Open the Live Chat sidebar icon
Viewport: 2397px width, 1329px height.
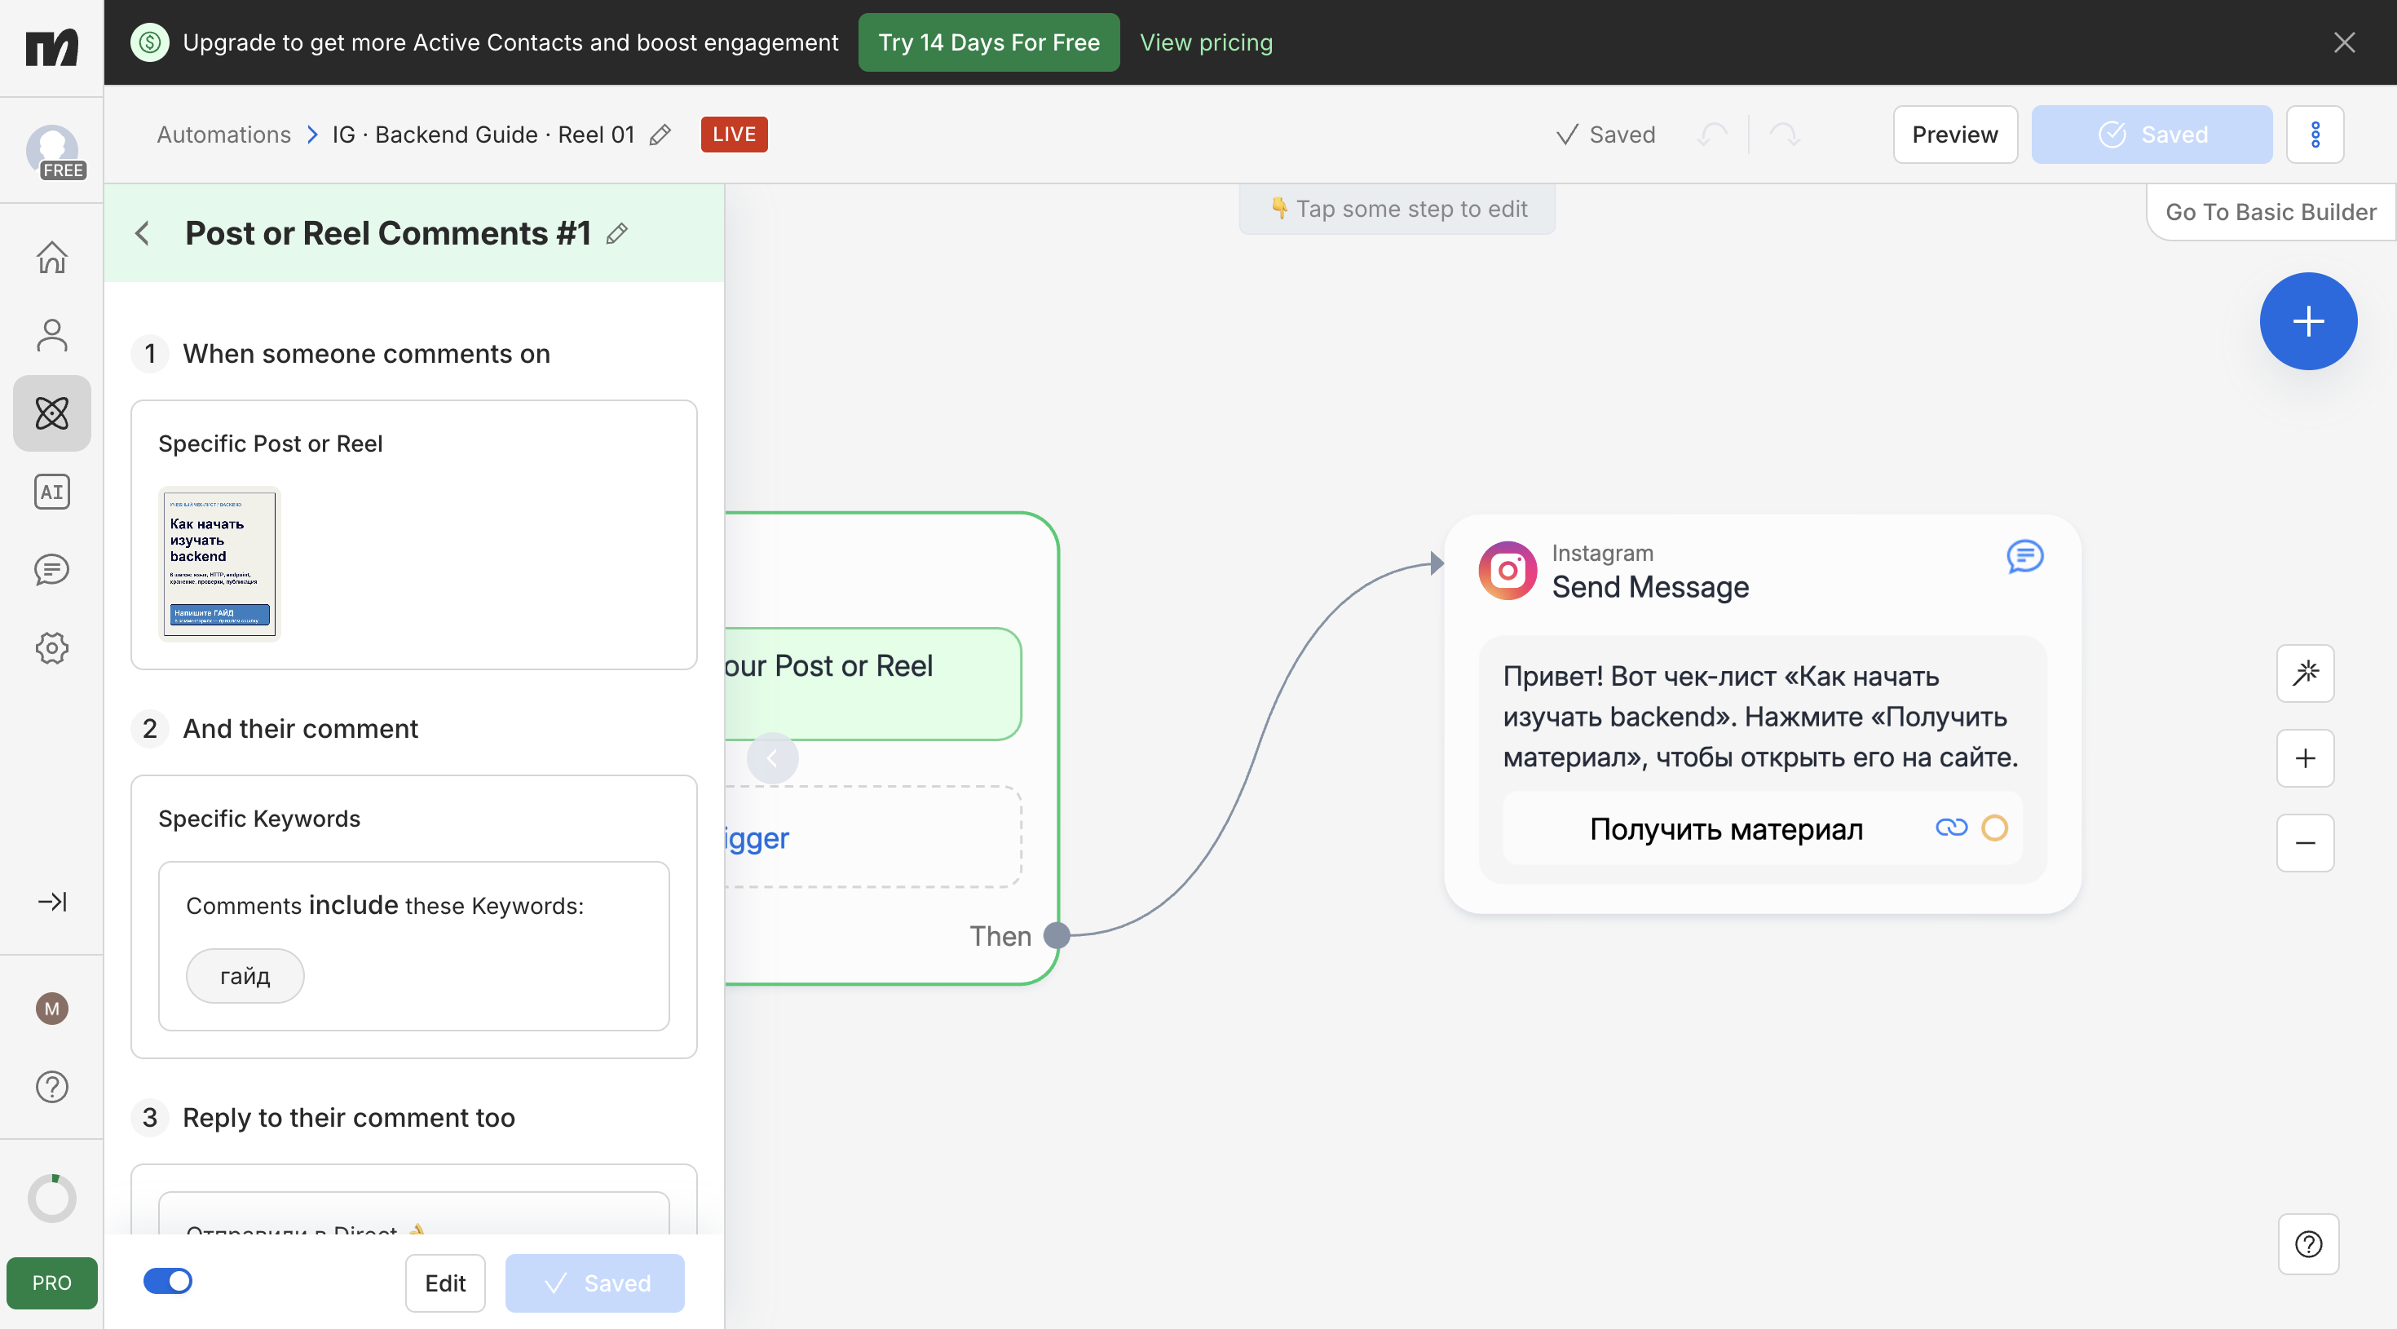click(x=52, y=570)
